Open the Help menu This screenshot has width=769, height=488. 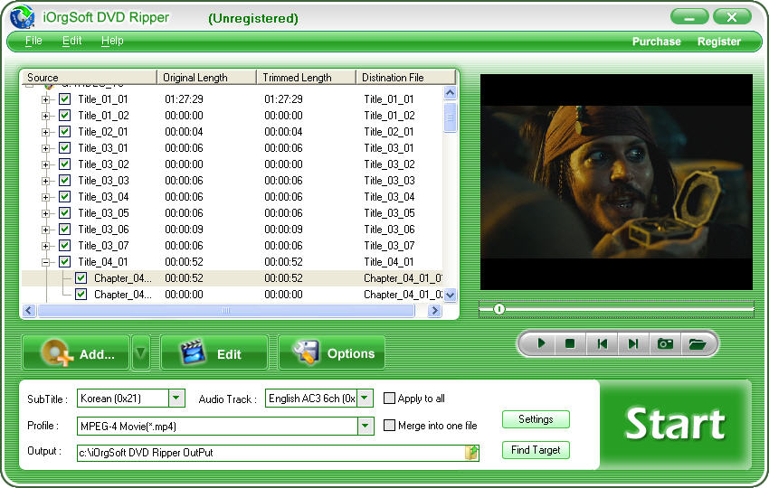pos(112,41)
